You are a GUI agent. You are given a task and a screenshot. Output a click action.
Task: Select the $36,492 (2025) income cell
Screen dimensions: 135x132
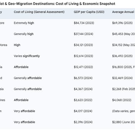tap(122, 56)
